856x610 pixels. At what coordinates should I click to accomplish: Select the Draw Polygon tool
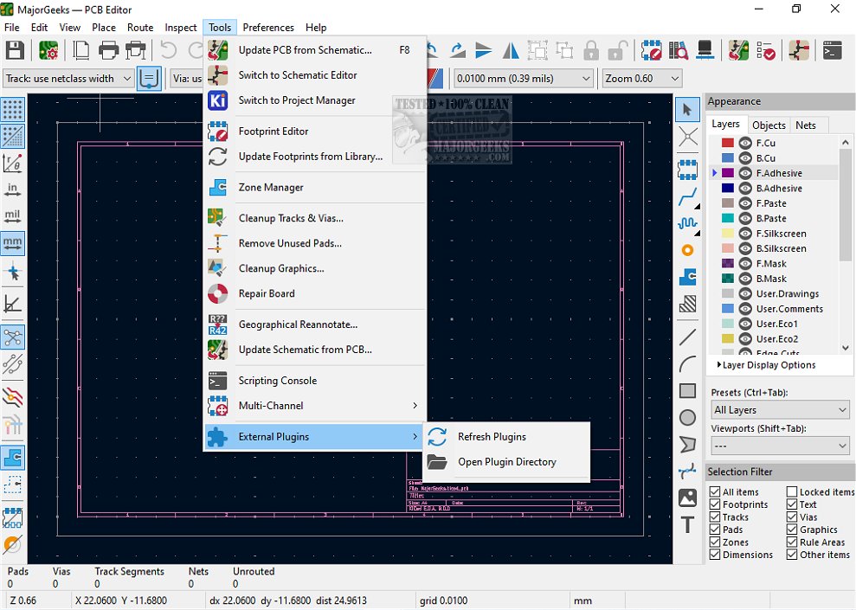click(x=687, y=444)
